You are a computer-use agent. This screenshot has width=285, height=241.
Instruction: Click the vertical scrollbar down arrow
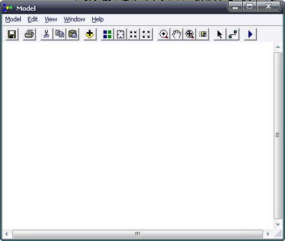(x=278, y=225)
